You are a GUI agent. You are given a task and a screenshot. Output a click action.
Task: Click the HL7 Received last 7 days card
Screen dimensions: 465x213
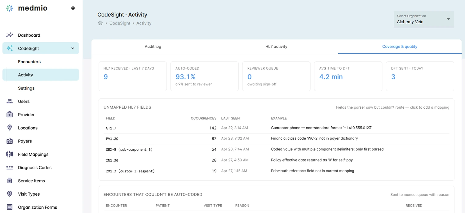(133, 76)
